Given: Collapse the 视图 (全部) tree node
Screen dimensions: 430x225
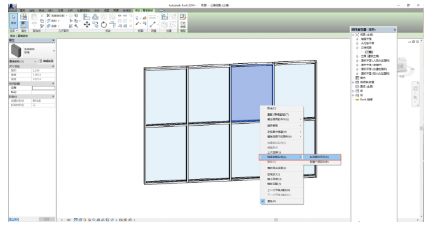Looking at the screenshot, I should [353, 35].
